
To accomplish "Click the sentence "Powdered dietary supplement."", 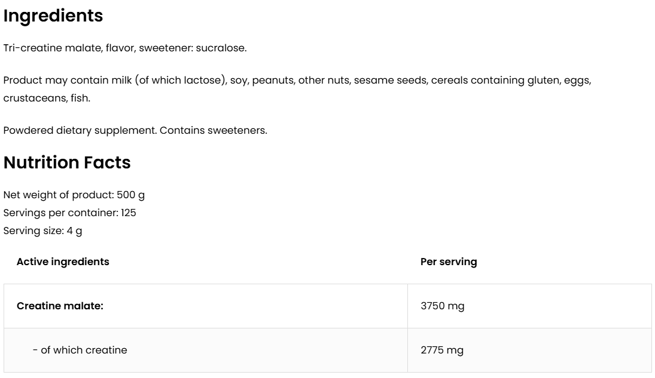I will [x=80, y=130].
